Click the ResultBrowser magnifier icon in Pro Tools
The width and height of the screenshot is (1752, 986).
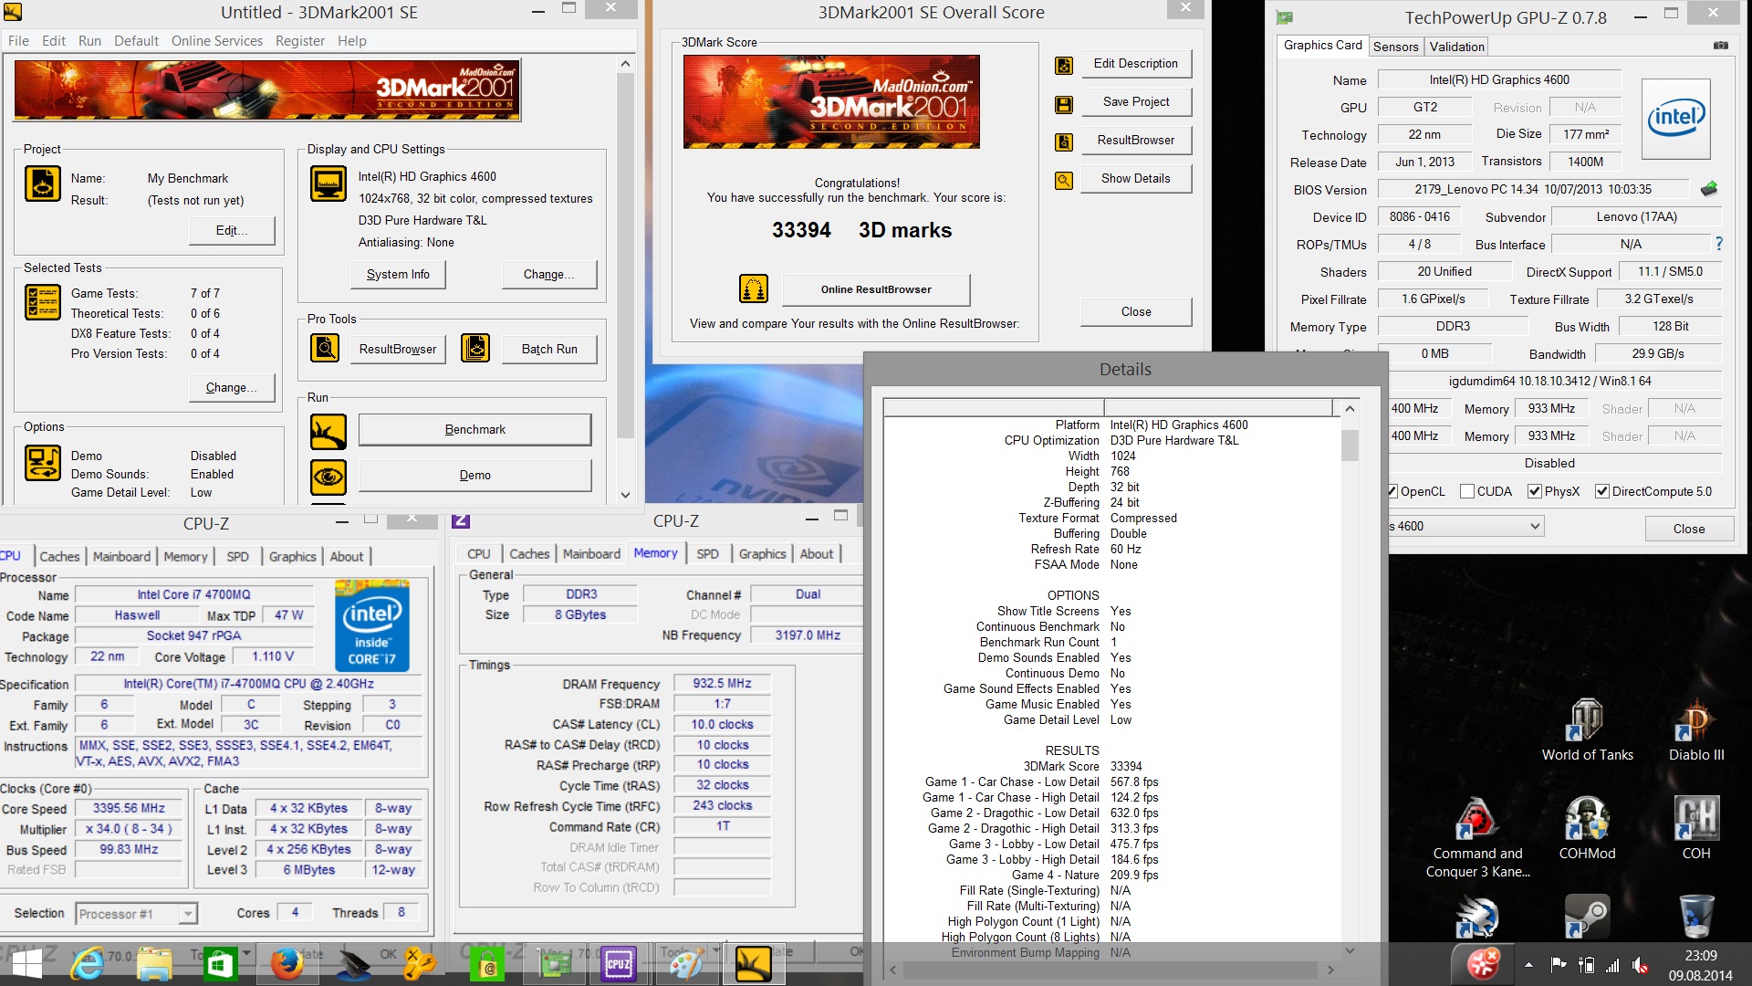[x=324, y=348]
